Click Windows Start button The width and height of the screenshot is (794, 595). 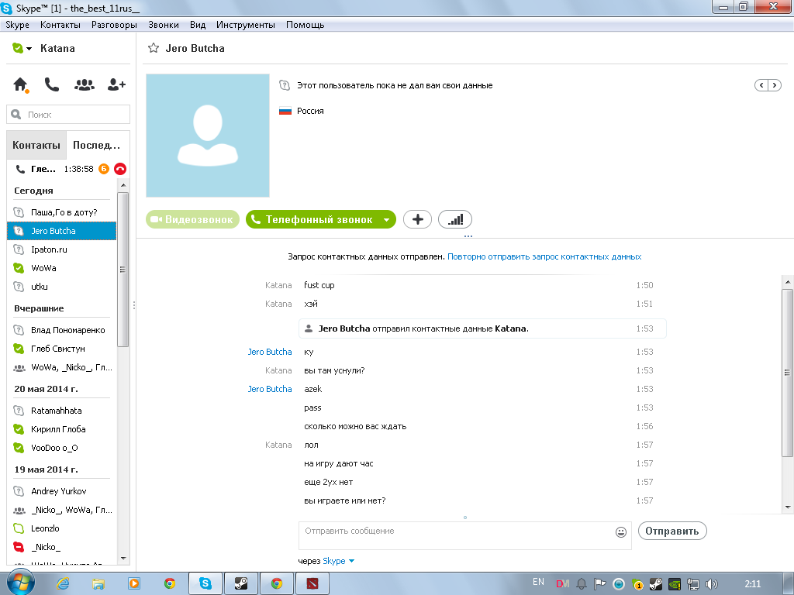[x=20, y=583]
